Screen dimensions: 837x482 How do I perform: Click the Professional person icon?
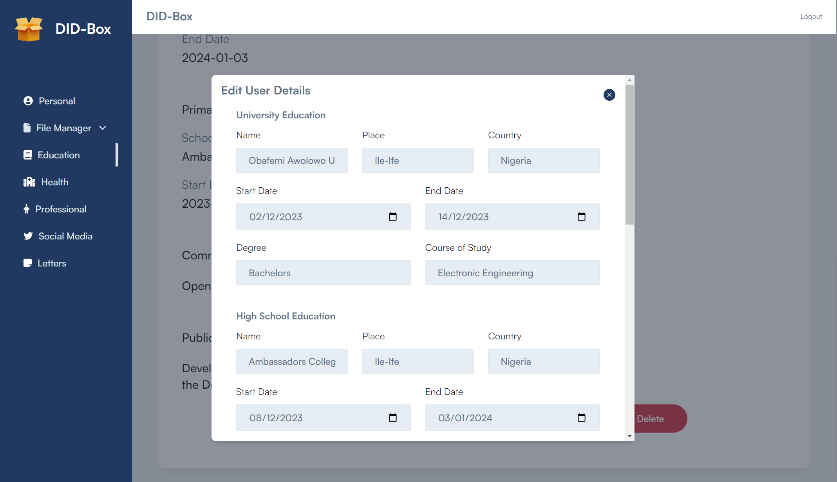coord(26,209)
